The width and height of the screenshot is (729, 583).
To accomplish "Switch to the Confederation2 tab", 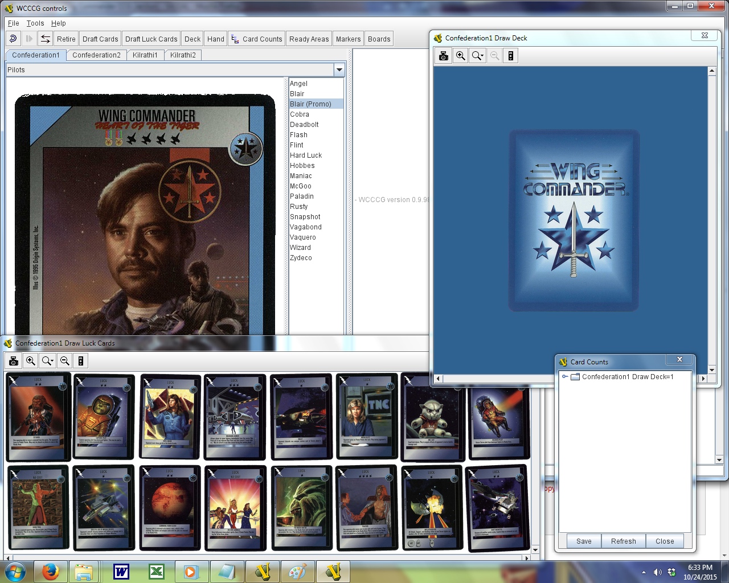I will pos(96,55).
